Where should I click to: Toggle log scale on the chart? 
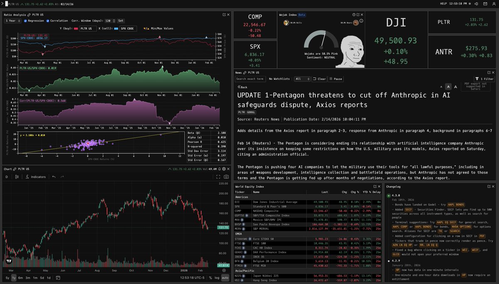[x=217, y=278]
